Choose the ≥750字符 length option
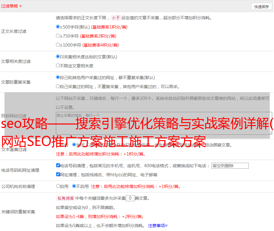274x231 pixels. click(58, 36)
